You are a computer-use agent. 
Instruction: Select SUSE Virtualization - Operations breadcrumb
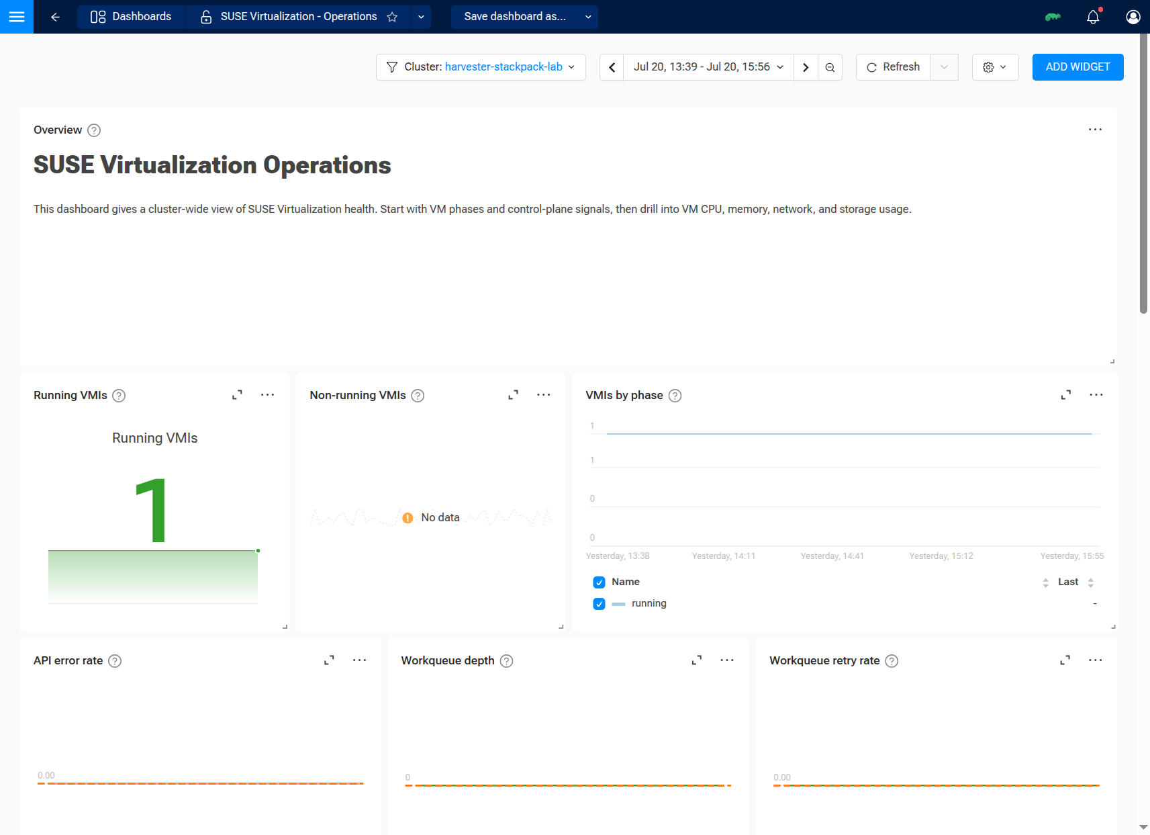point(299,17)
